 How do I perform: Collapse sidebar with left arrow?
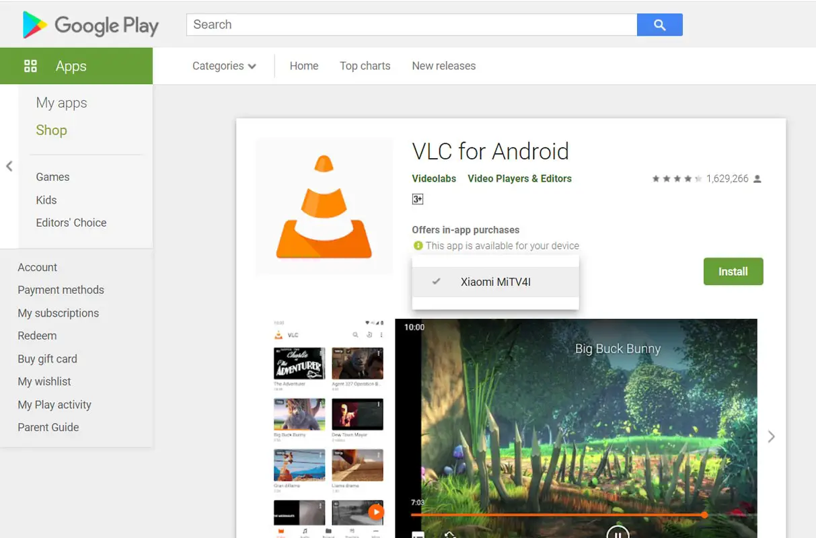(9, 166)
